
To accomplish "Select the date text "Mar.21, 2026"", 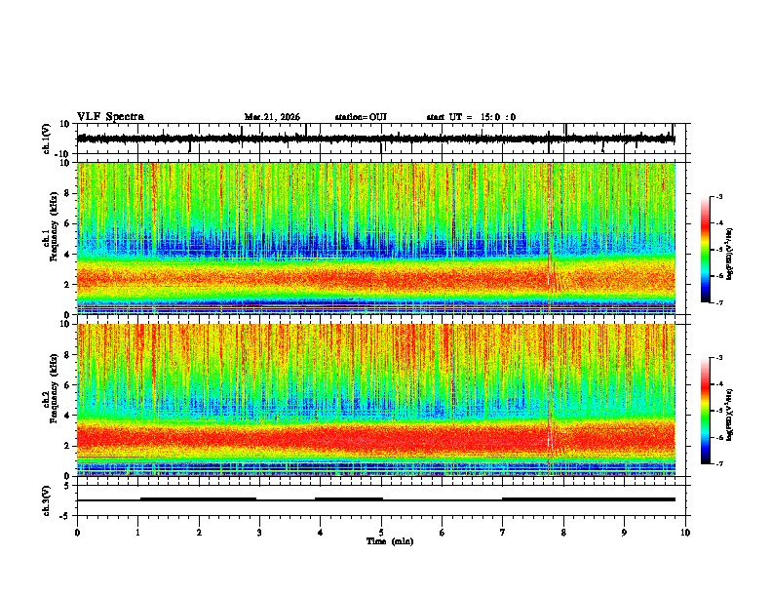I will pos(272,117).
